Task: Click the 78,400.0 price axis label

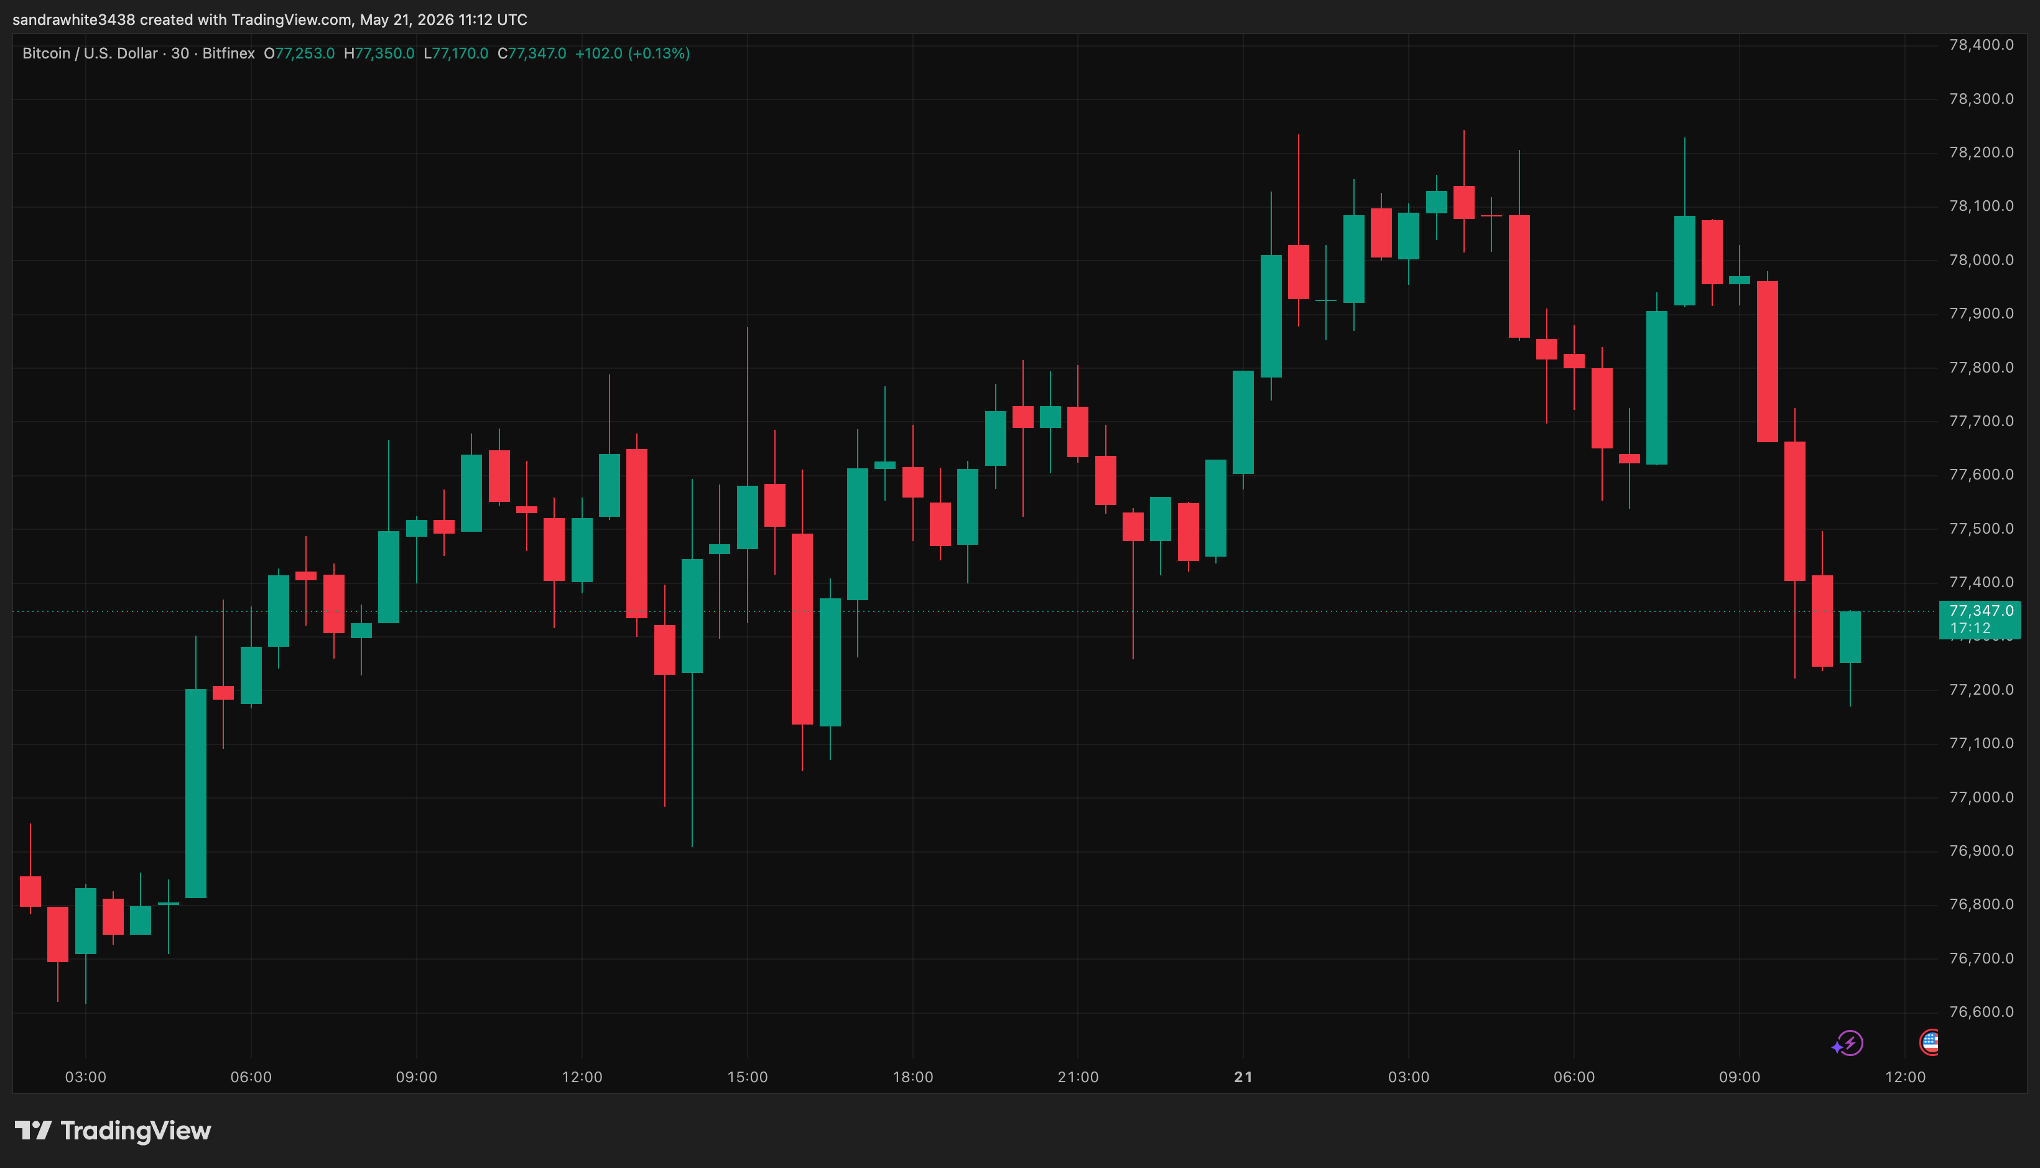Action: click(x=1981, y=45)
